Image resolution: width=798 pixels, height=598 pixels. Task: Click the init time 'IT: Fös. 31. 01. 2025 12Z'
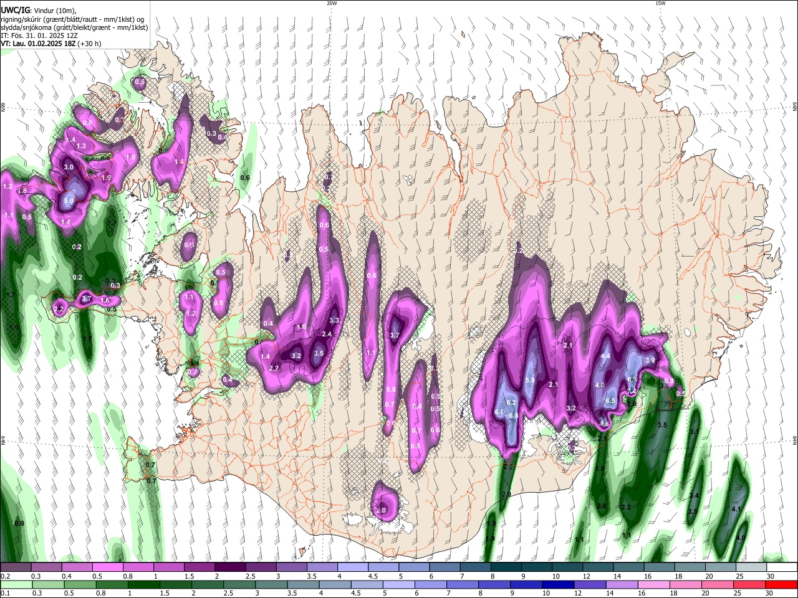point(39,36)
